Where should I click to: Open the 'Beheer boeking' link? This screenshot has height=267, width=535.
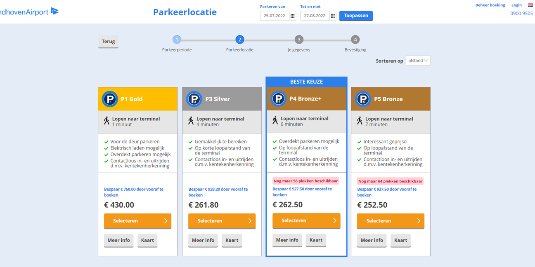[x=490, y=5]
